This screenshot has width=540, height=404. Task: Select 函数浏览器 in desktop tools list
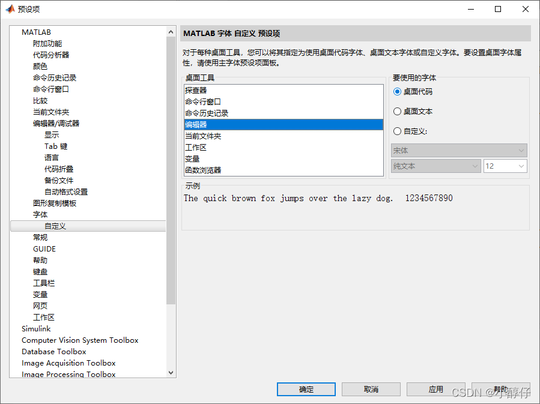284,170
